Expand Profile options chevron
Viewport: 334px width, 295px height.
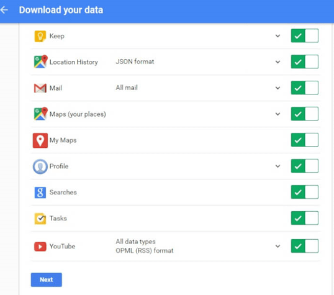click(278, 166)
